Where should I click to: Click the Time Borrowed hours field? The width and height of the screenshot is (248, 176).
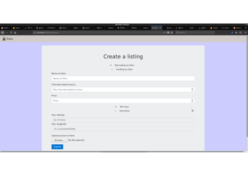click(x=123, y=89)
